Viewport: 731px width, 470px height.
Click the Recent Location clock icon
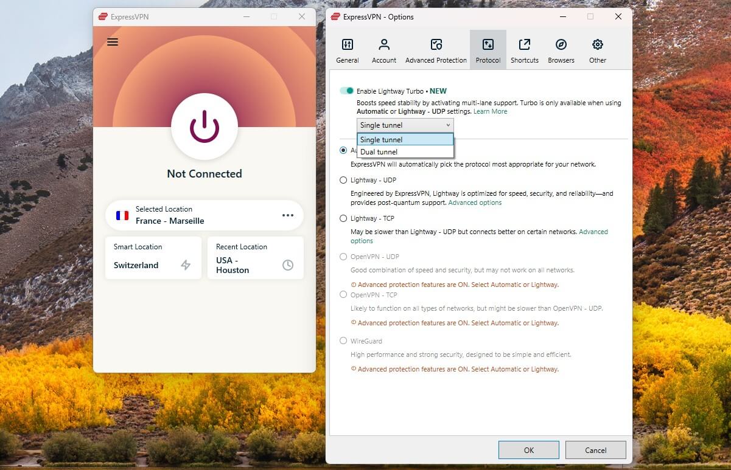click(288, 265)
